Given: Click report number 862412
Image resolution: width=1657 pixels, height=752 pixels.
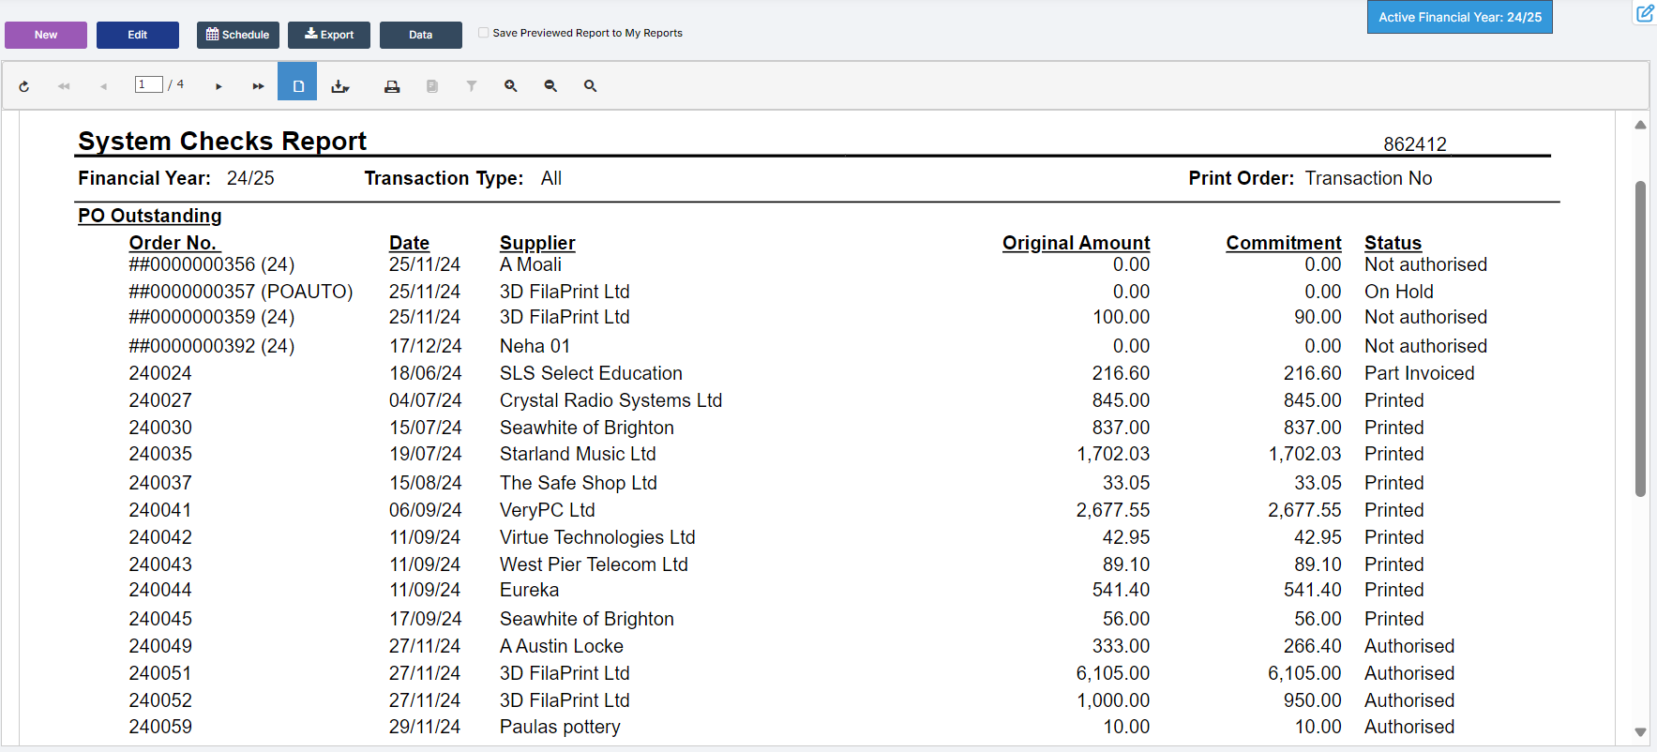Looking at the screenshot, I should (1415, 144).
